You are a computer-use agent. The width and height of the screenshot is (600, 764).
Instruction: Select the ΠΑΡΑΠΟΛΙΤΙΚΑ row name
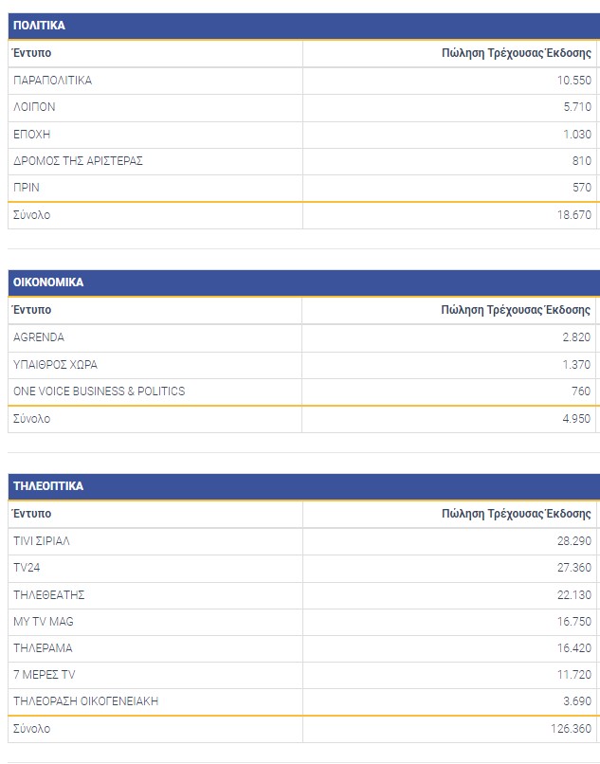pos(53,81)
